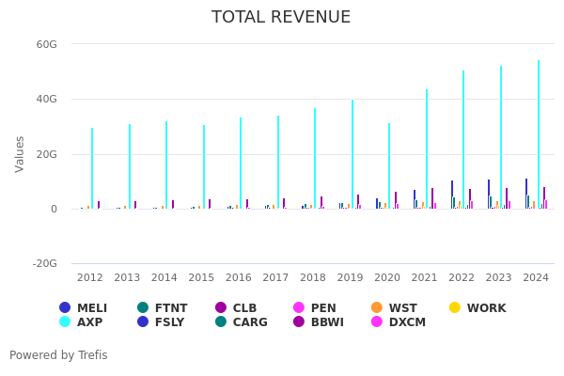Click the FSLY legend marker
This screenshot has width=564, height=376.
[143, 322]
